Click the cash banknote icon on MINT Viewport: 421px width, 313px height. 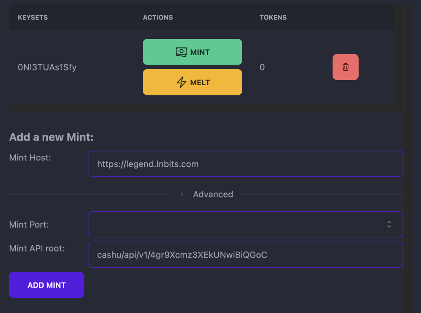[x=181, y=52]
